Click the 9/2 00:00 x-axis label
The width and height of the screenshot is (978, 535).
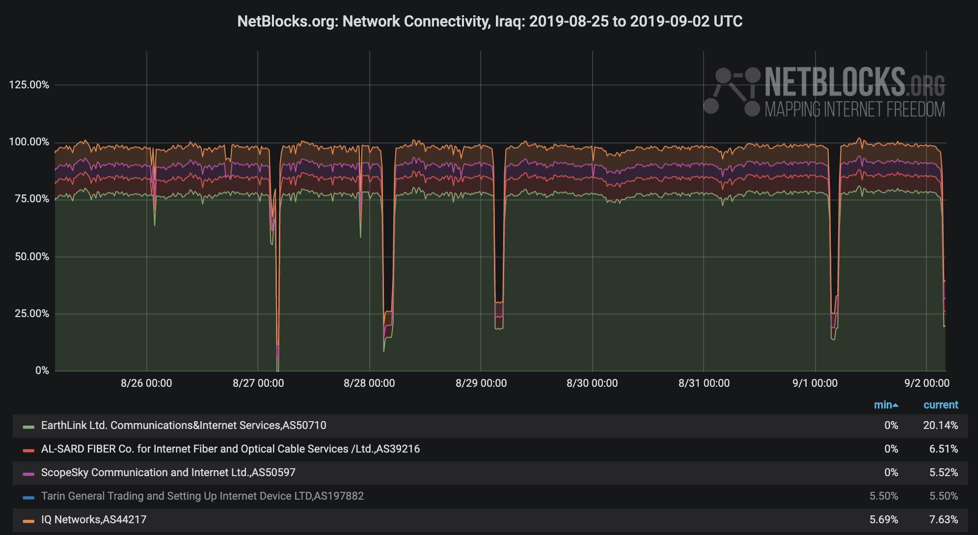click(926, 383)
